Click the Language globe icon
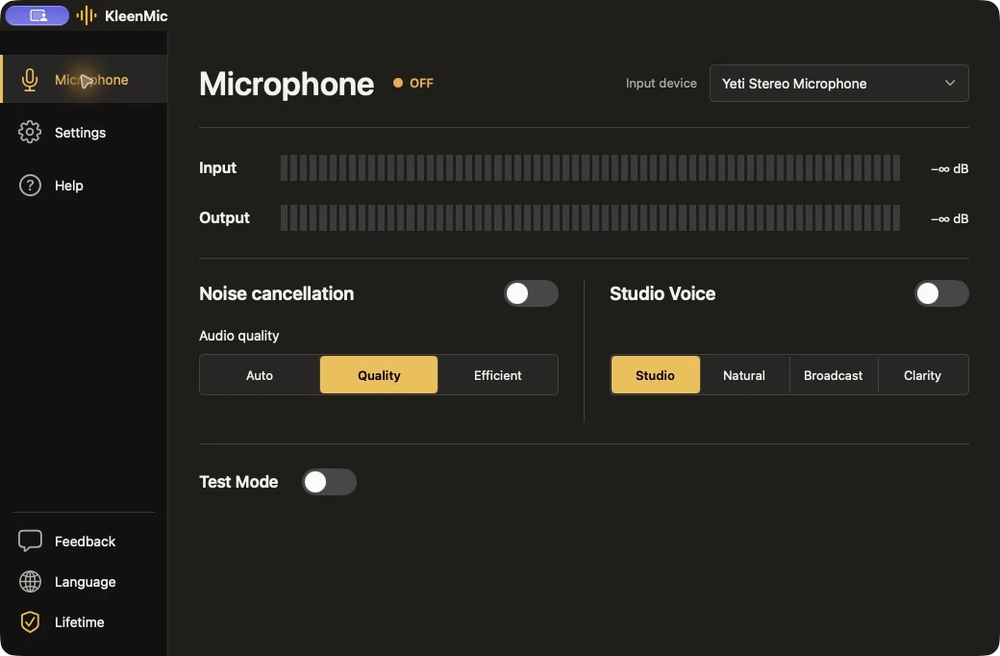 [30, 581]
